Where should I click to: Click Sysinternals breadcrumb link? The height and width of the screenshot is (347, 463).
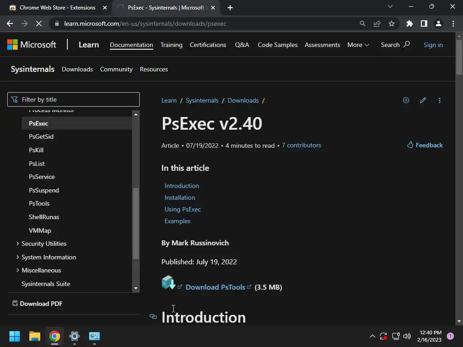(x=202, y=100)
